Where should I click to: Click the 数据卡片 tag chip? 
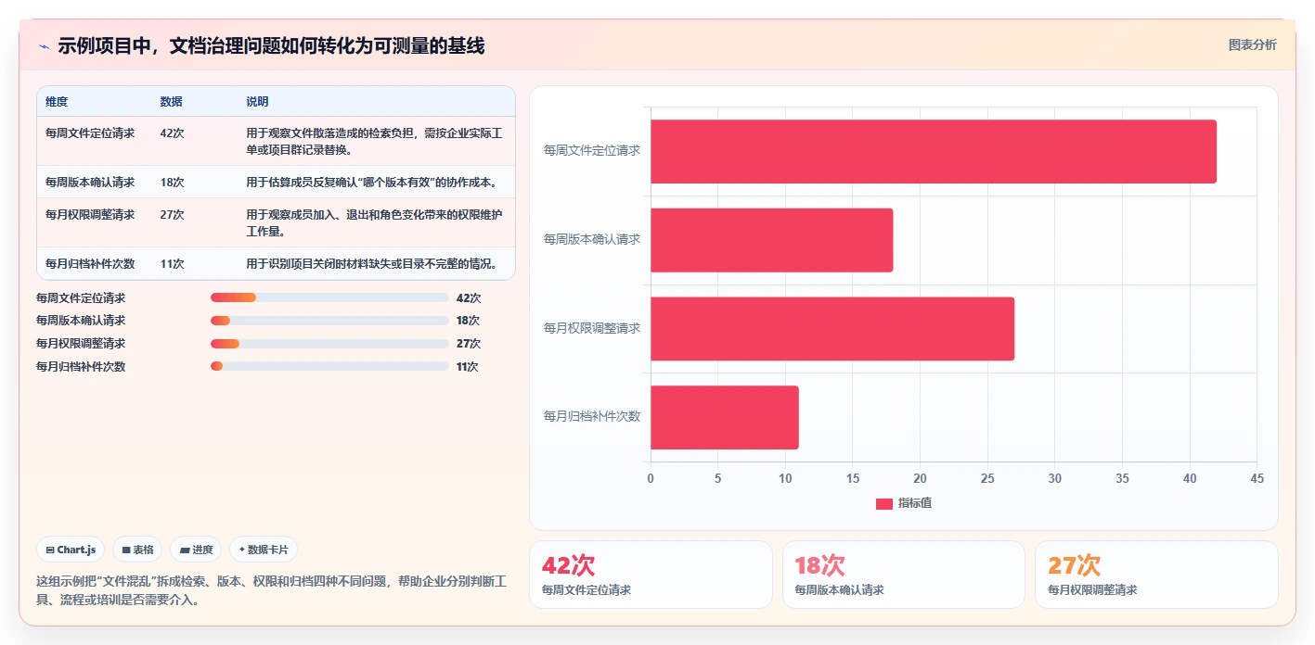tap(264, 550)
